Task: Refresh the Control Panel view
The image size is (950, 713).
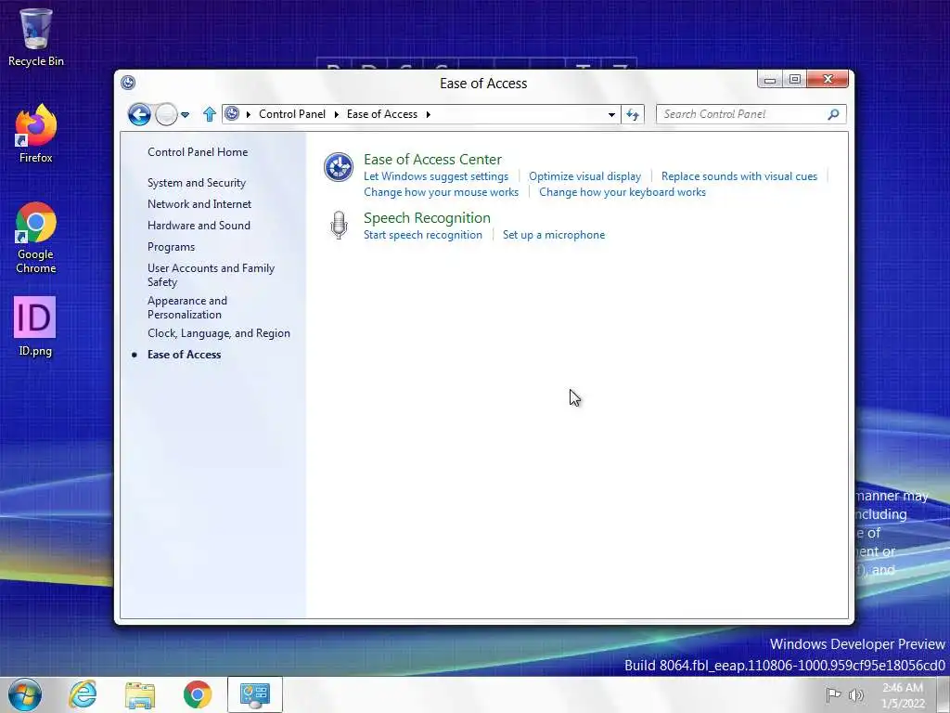Action: pos(633,114)
